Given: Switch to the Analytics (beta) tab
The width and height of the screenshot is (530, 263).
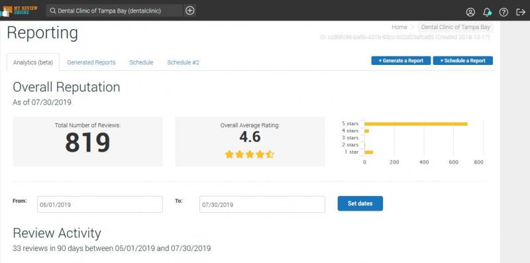Looking at the screenshot, I should coord(33,62).
